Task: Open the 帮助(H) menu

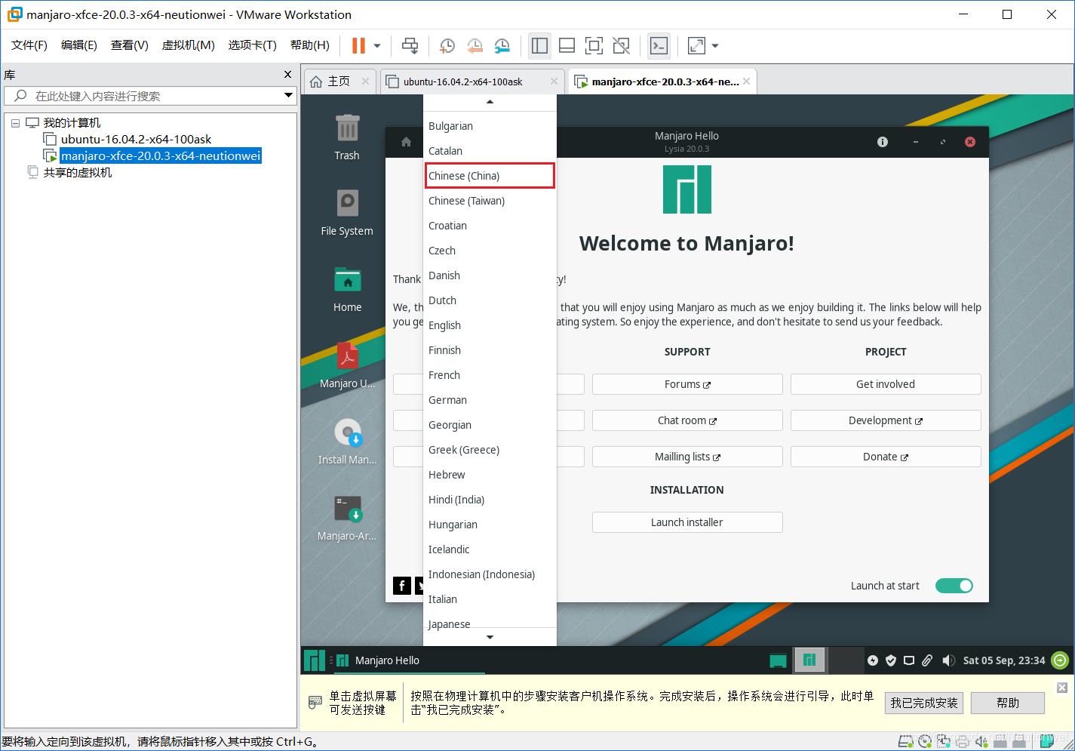Action: click(310, 45)
